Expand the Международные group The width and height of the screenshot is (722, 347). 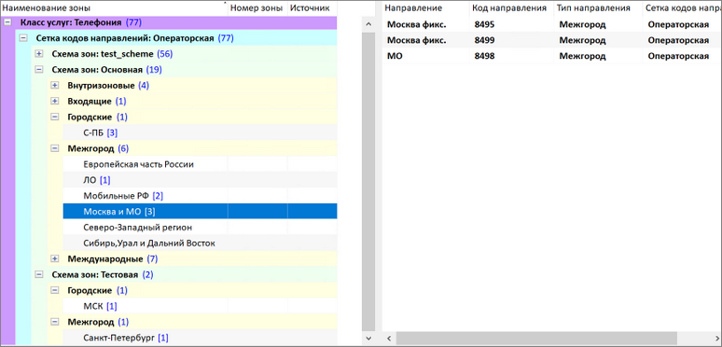tap(55, 258)
